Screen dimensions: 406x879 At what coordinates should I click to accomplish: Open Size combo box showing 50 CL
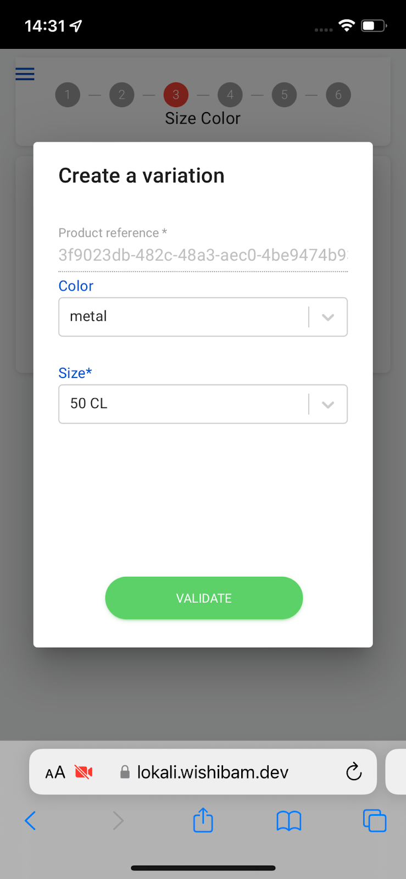point(203,404)
